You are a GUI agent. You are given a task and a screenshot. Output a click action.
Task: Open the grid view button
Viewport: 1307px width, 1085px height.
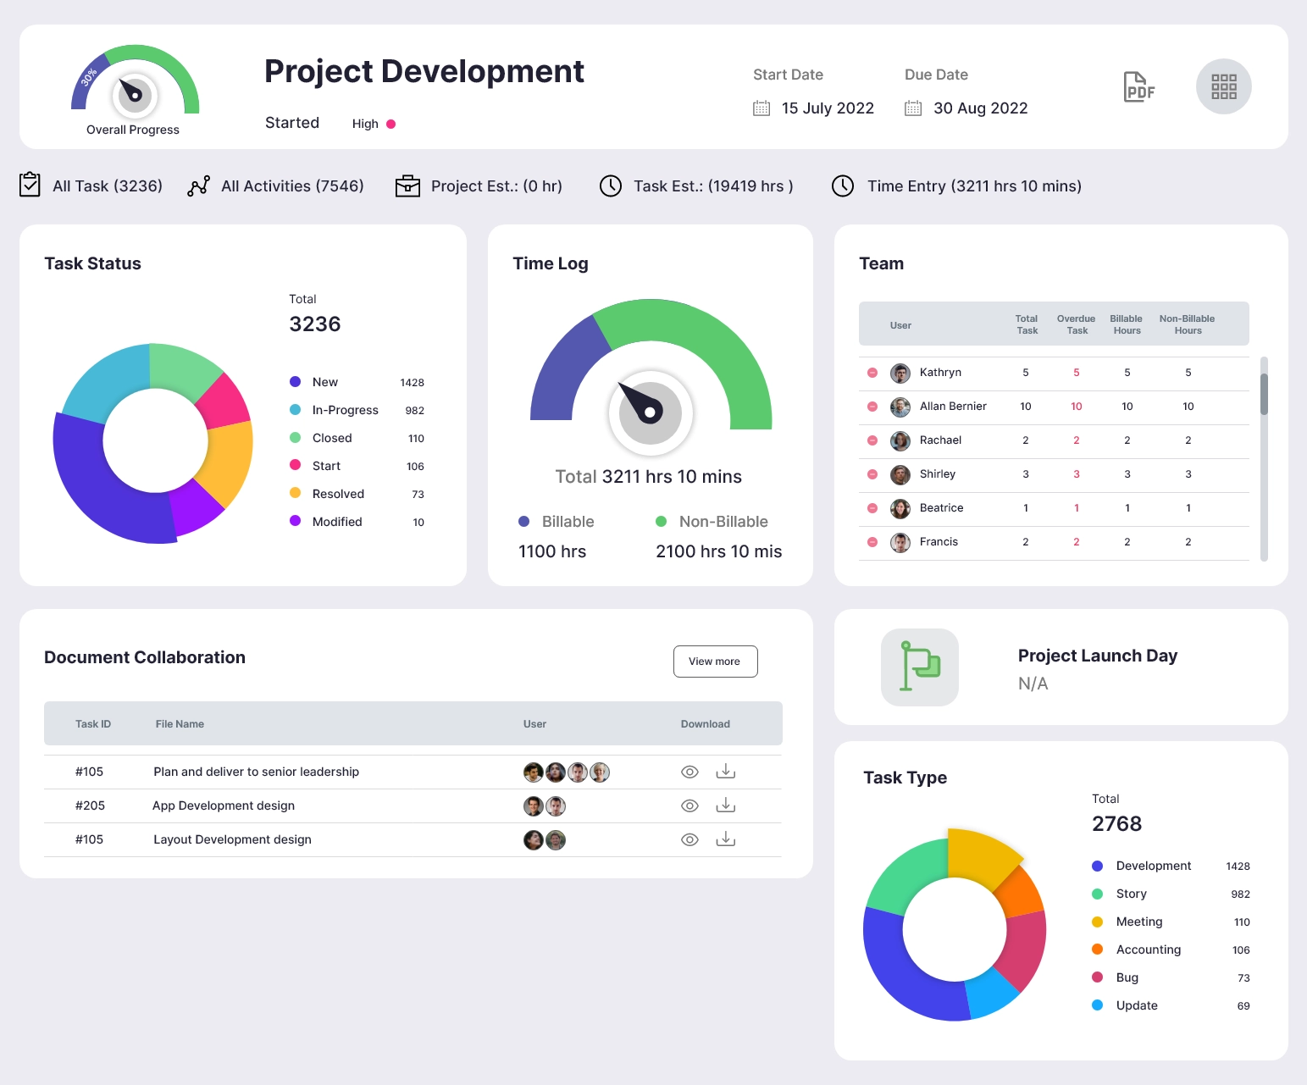[x=1224, y=86]
